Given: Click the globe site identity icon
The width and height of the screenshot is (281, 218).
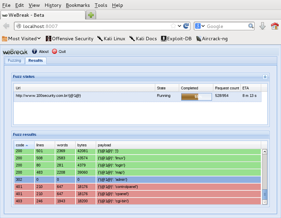Looking at the screenshot, I should (19, 26).
